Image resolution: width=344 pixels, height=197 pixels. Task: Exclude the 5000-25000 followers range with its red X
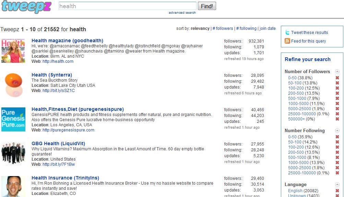[337, 109]
